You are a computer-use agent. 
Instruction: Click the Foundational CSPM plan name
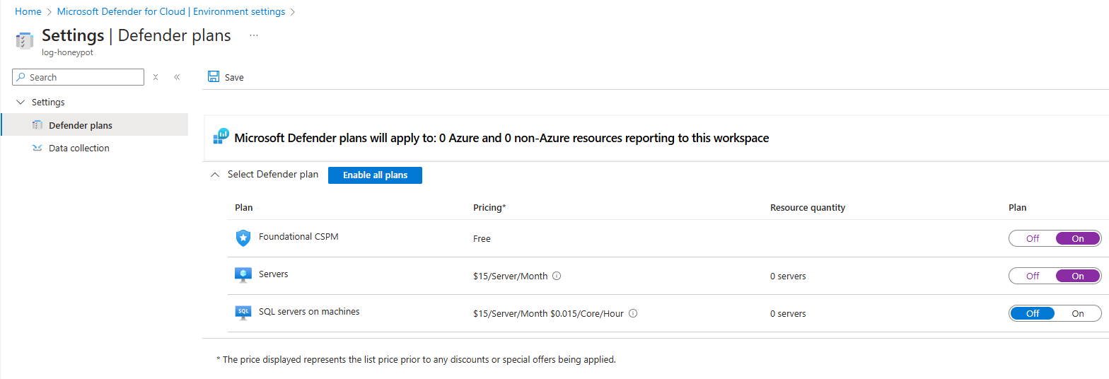coord(298,236)
